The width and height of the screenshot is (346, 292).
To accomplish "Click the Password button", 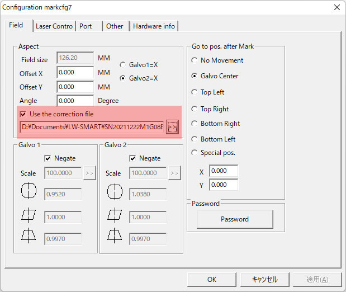I will [x=235, y=219].
